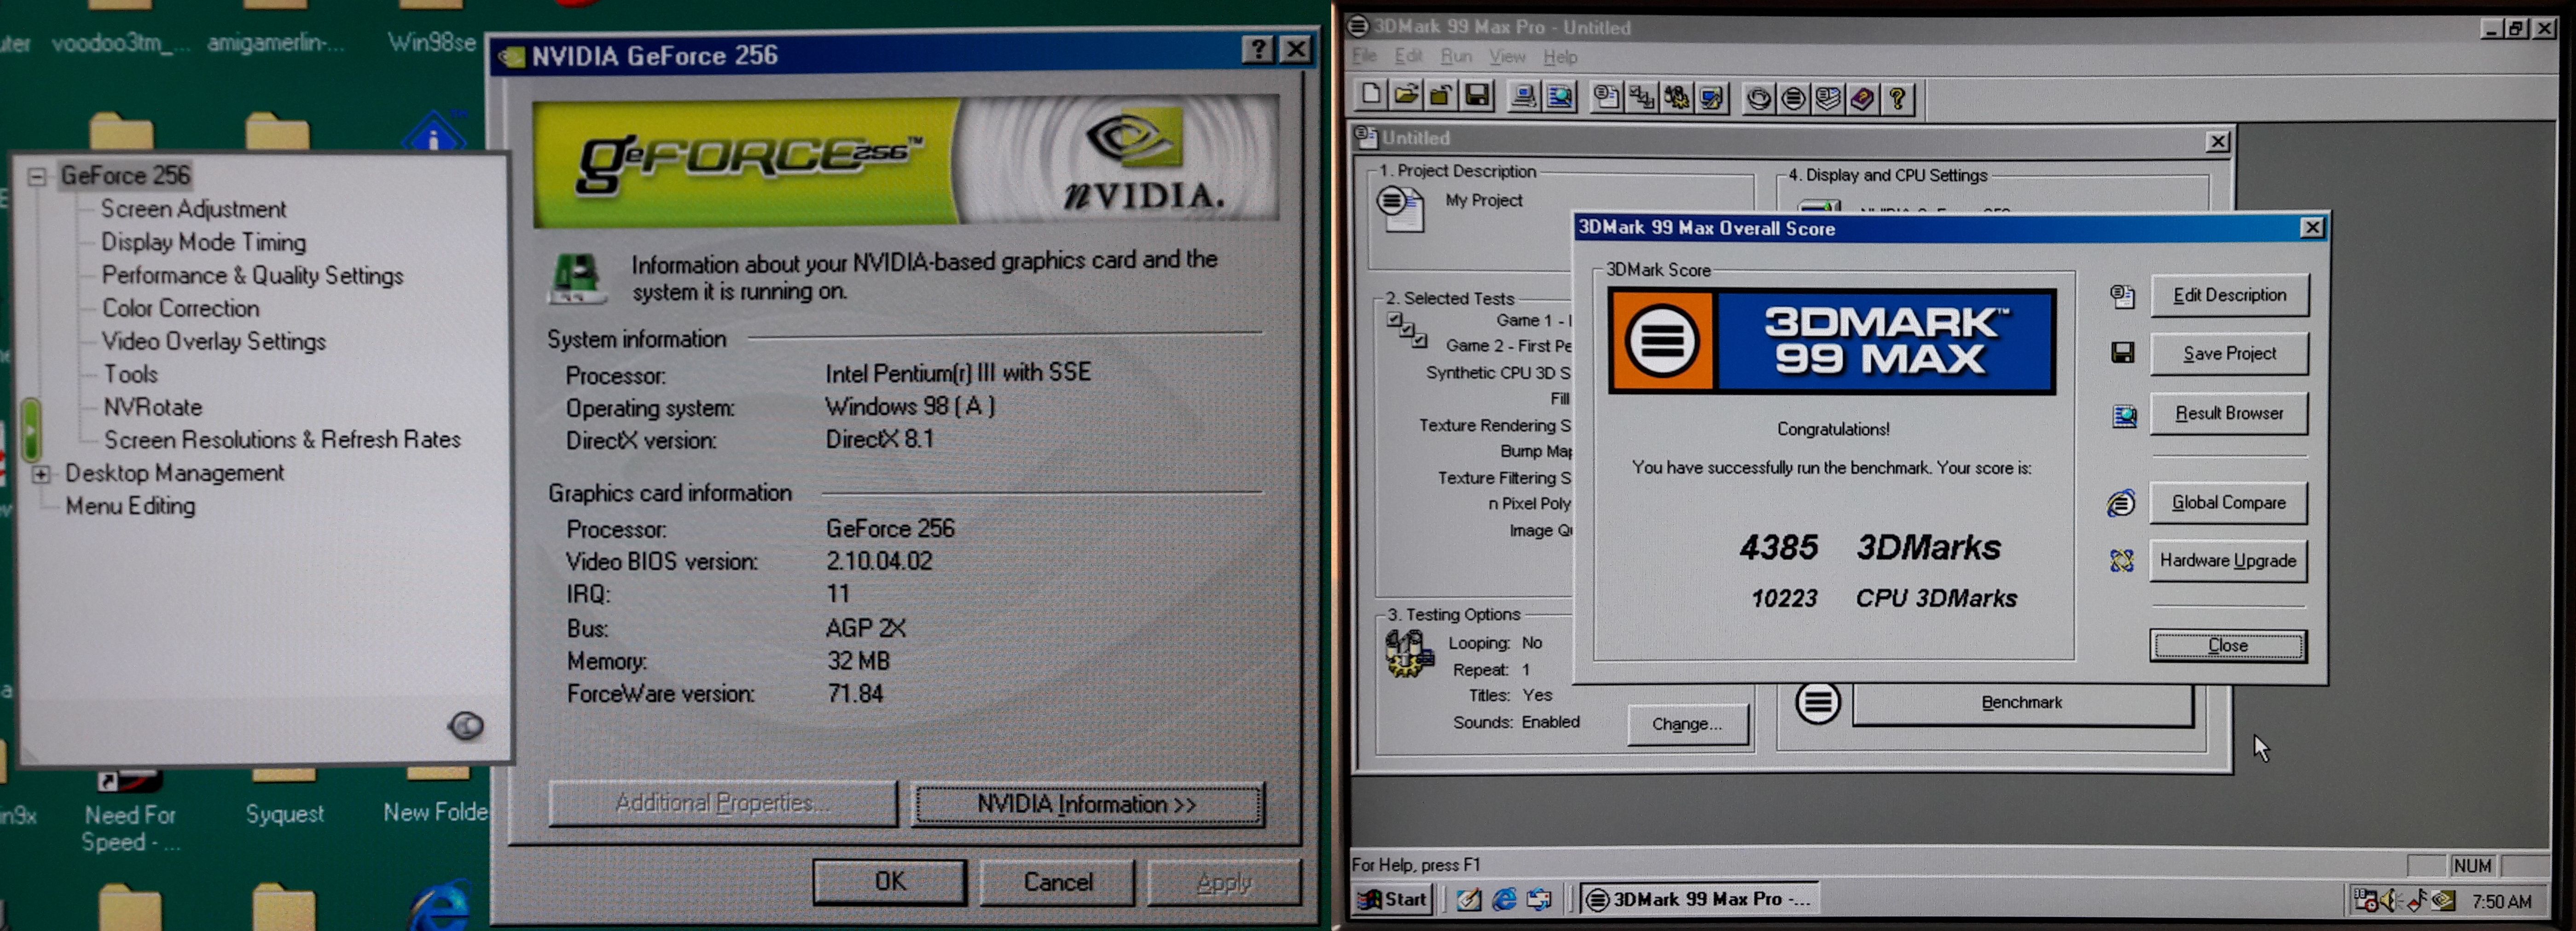
Task: Click the Global Compare globe icon
Action: (2121, 502)
